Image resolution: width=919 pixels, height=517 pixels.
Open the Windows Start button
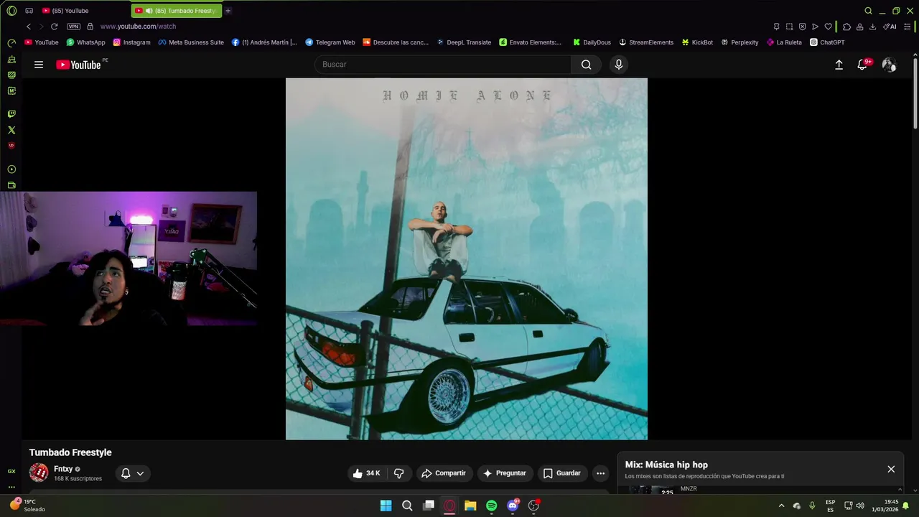(x=386, y=506)
